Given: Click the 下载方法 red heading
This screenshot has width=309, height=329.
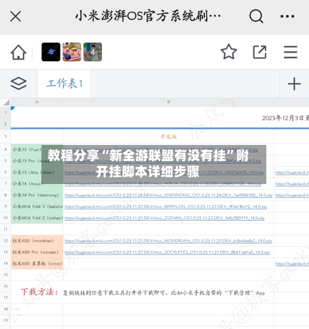Looking at the screenshot, I should coord(40,292).
